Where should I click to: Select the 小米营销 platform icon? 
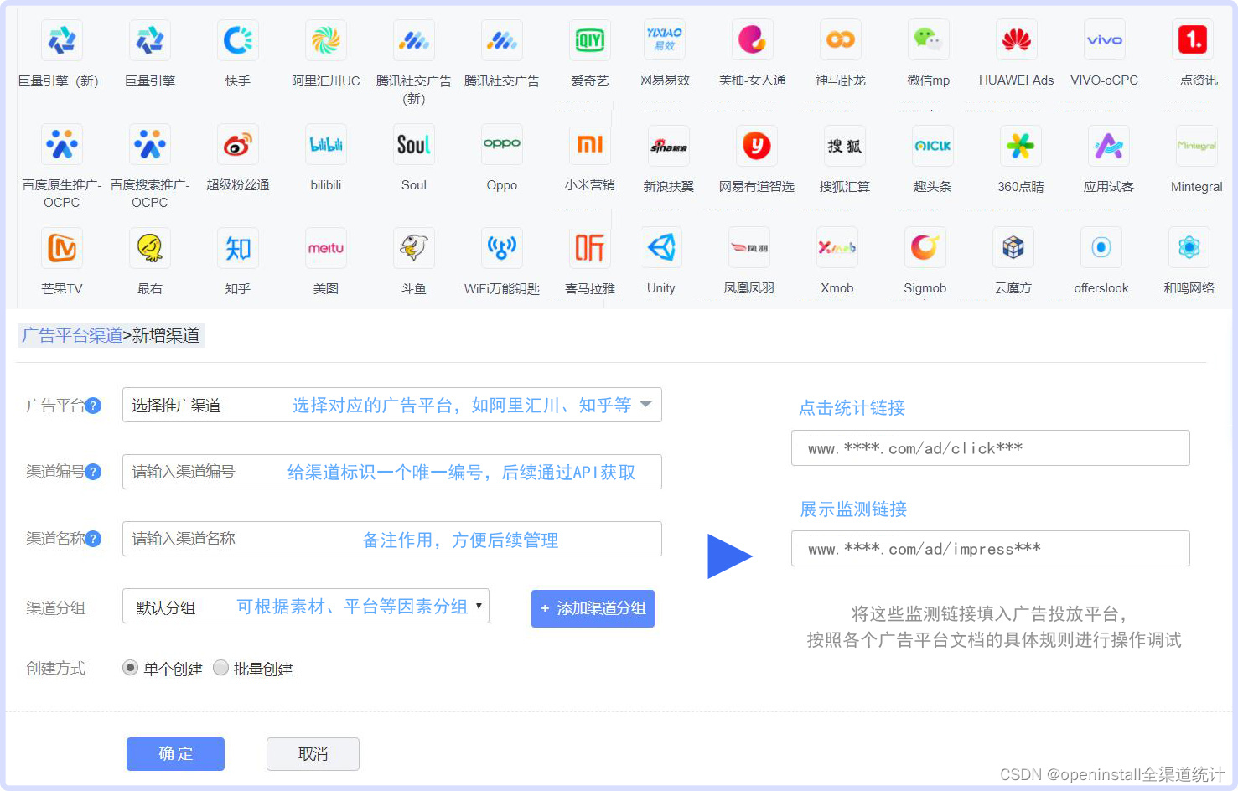click(x=590, y=144)
